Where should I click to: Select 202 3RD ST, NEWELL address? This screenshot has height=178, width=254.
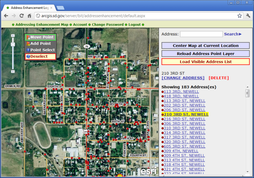(x=185, y=106)
